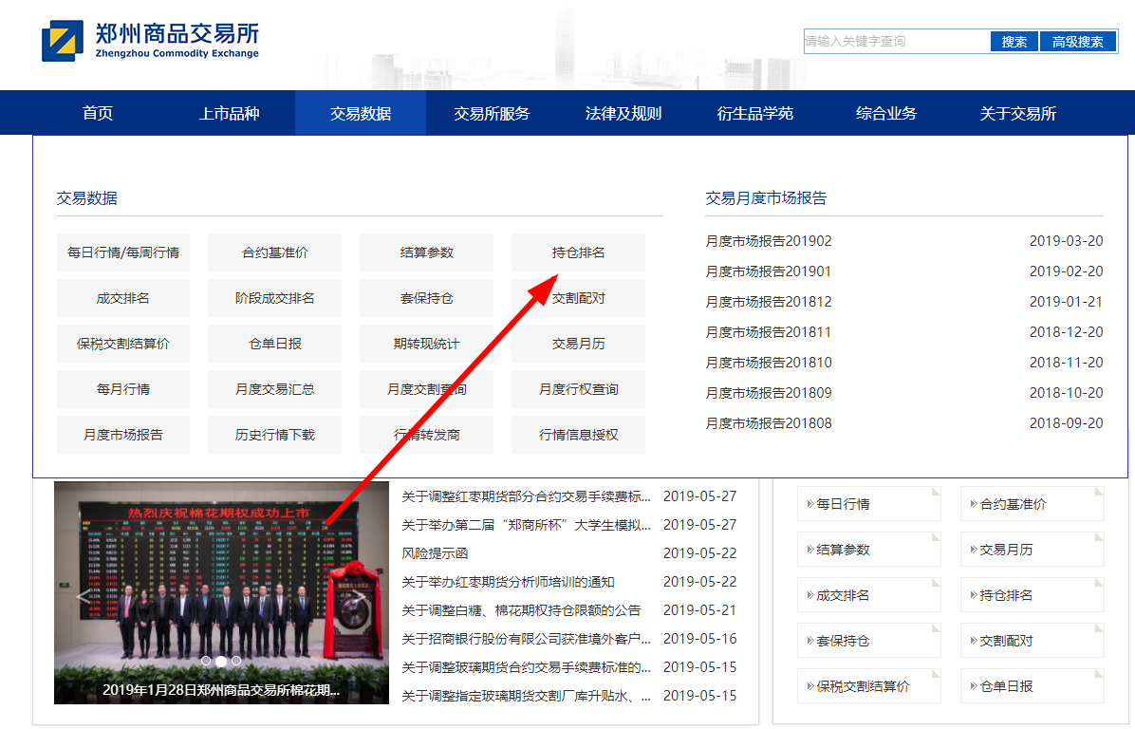
Task: Open report link 月度市场报告201902
Action: pos(769,241)
